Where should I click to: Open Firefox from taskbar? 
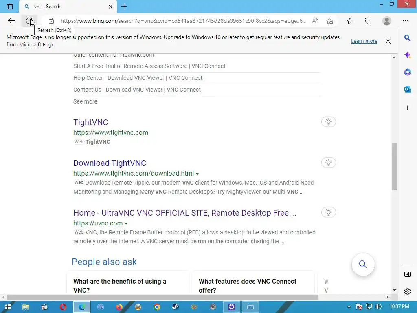119,307
